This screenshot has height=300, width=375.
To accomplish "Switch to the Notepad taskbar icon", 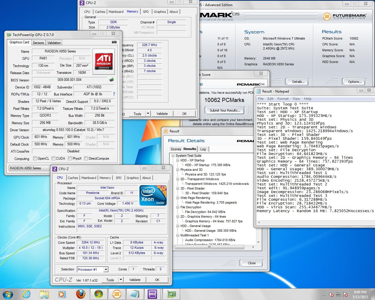I will point(134,294).
